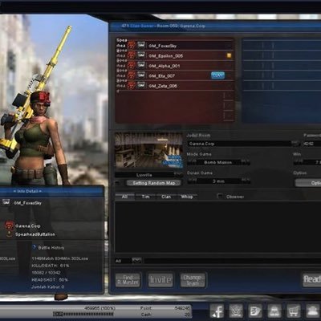
Task: Switch to the Tim chat tab
Action: pyautogui.click(x=145, y=197)
